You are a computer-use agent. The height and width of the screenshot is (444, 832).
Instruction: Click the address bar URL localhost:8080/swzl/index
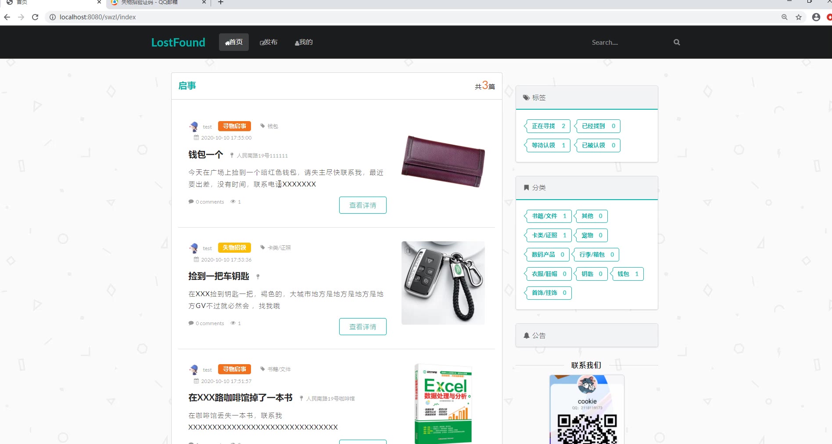coord(97,17)
